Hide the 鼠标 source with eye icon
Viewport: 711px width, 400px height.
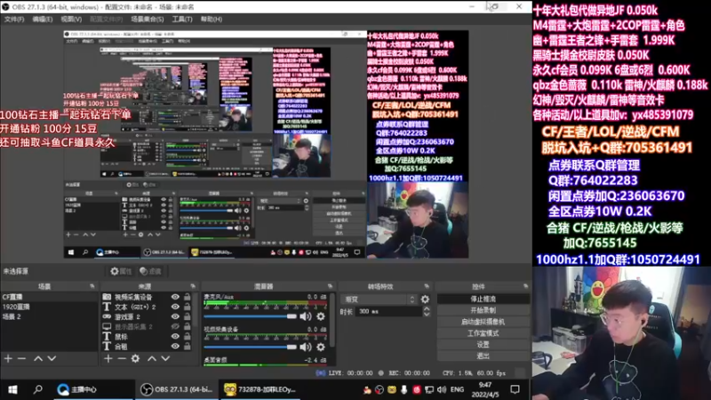[175, 337]
